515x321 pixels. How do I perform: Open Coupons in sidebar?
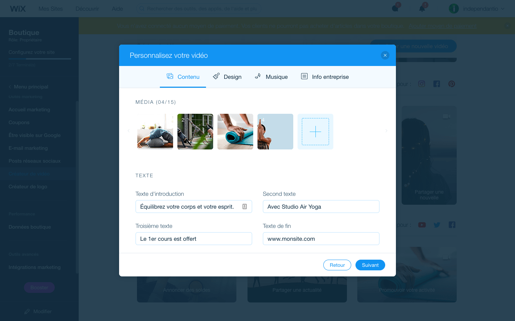point(19,122)
